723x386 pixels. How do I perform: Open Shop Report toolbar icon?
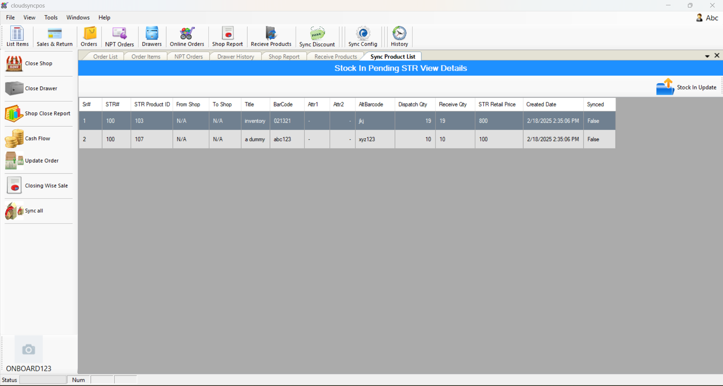point(228,37)
